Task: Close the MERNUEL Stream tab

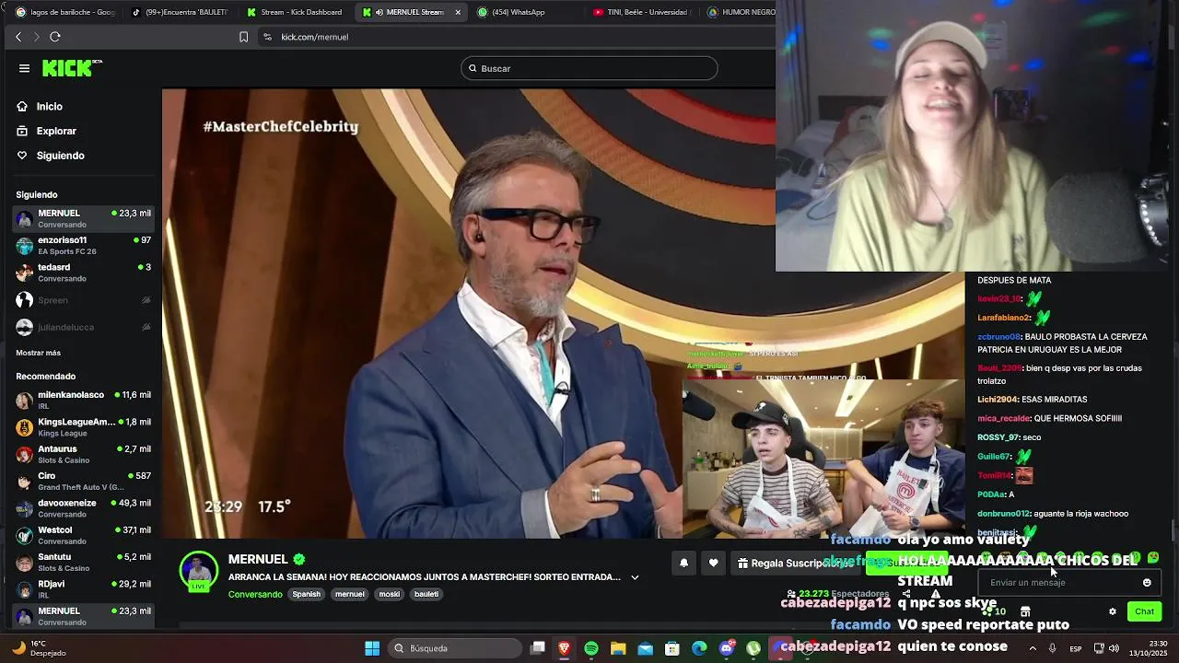Action: (458, 12)
